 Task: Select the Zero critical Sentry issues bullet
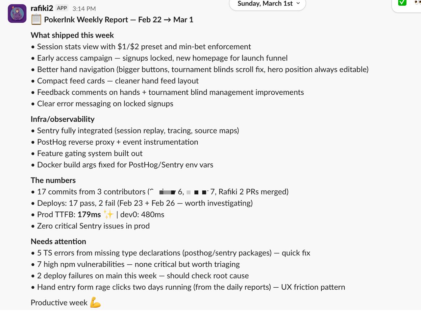click(x=93, y=226)
